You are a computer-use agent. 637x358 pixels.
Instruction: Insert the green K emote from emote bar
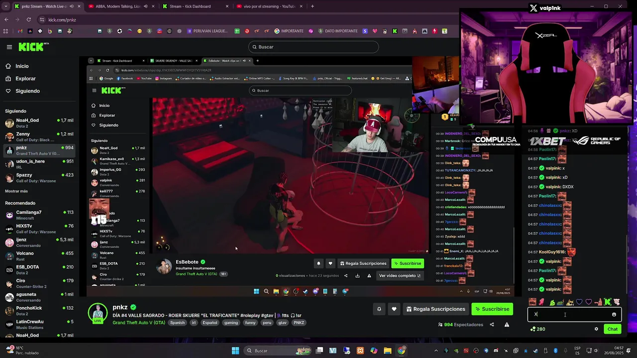click(x=607, y=302)
